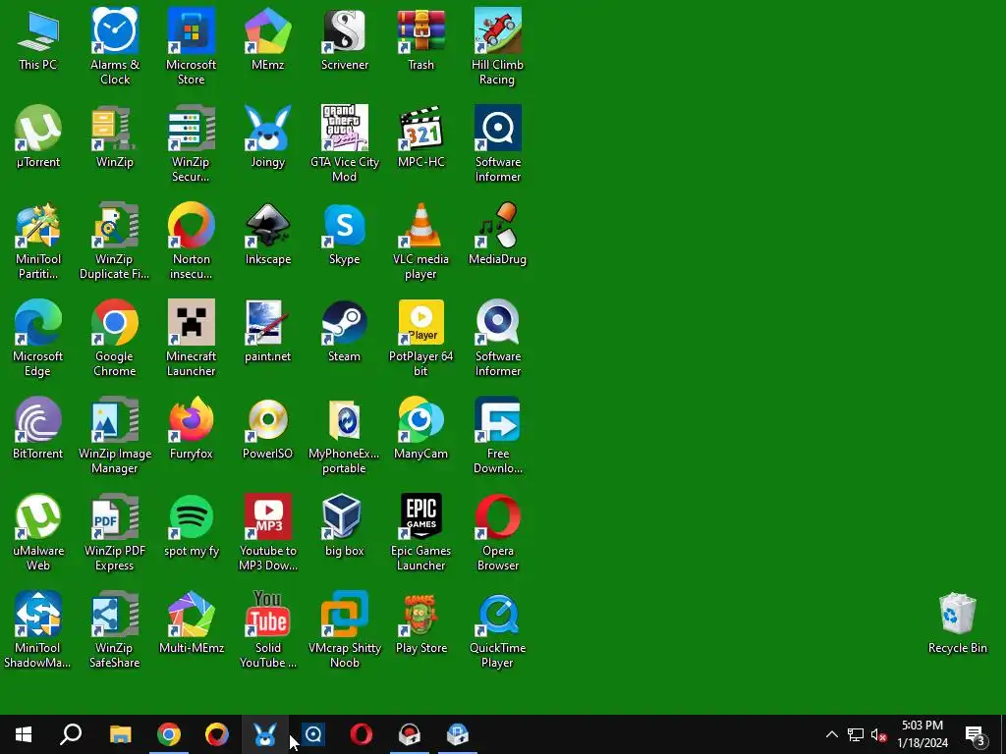Open the This PC desktop icon
Image resolution: width=1006 pixels, height=754 pixels.
38,38
